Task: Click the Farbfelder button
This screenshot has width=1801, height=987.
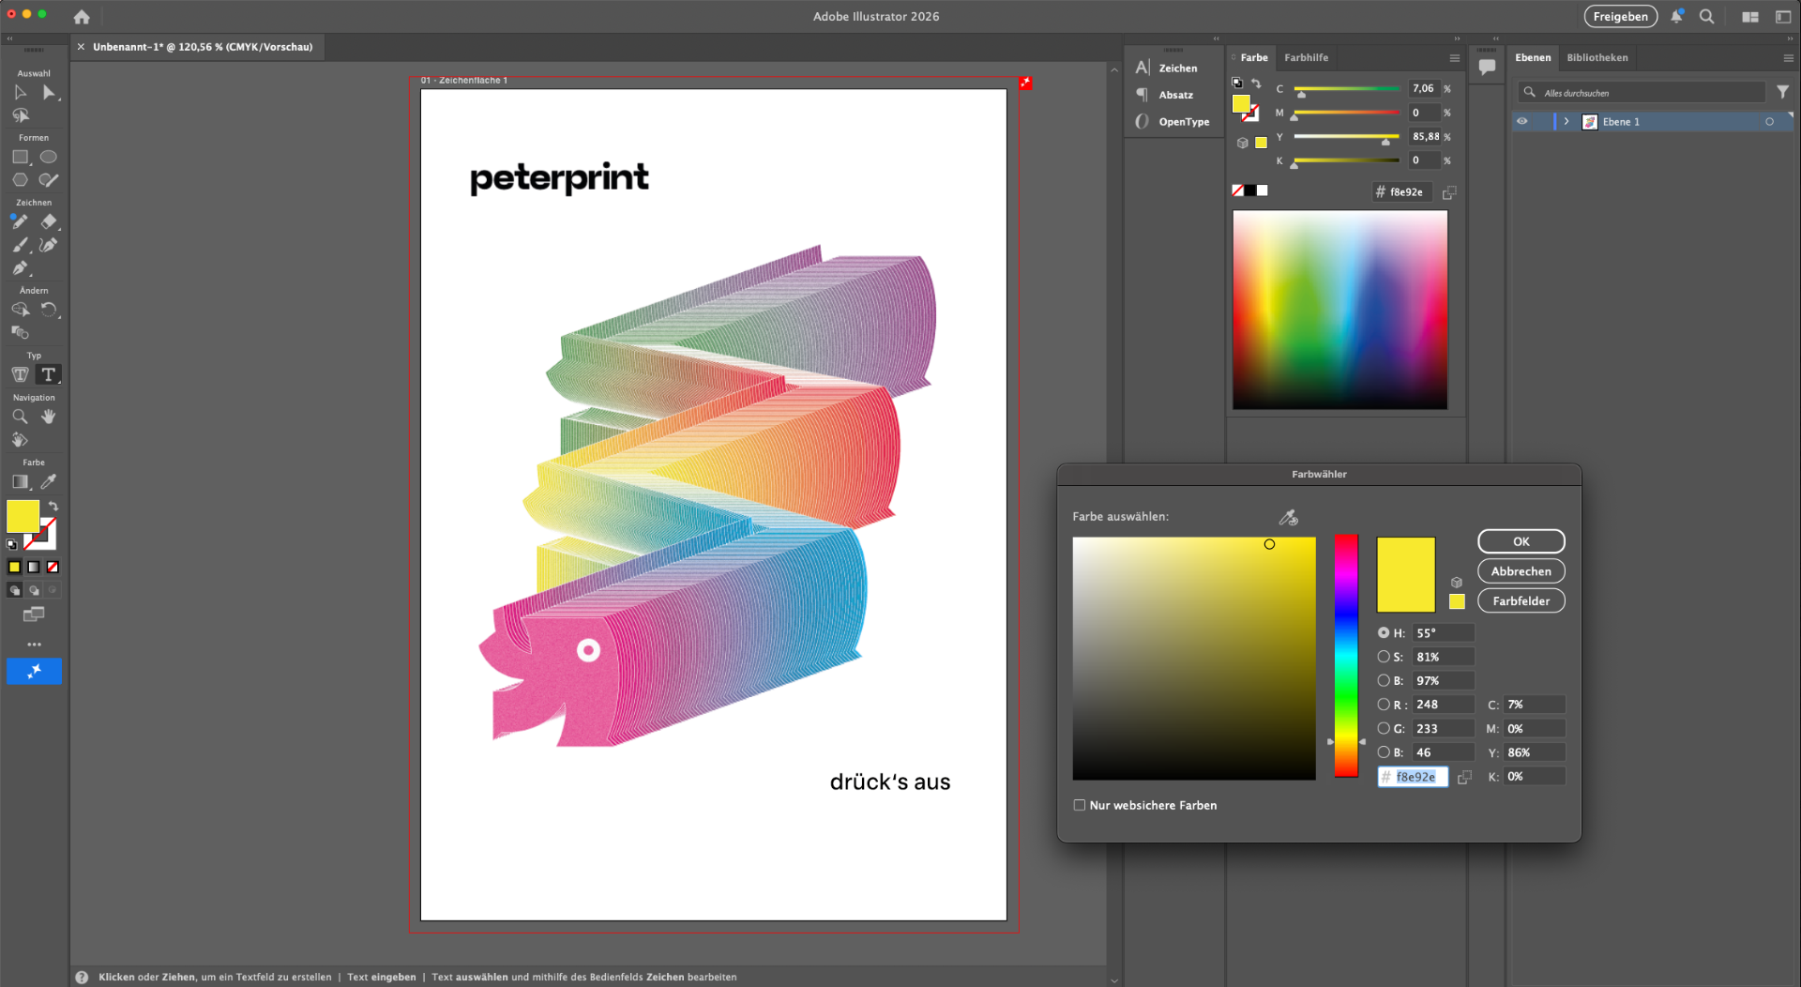Action: pyautogui.click(x=1521, y=601)
